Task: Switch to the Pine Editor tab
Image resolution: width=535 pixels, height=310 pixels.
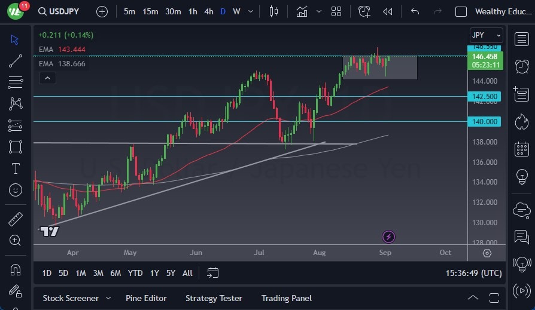Action: (x=146, y=298)
